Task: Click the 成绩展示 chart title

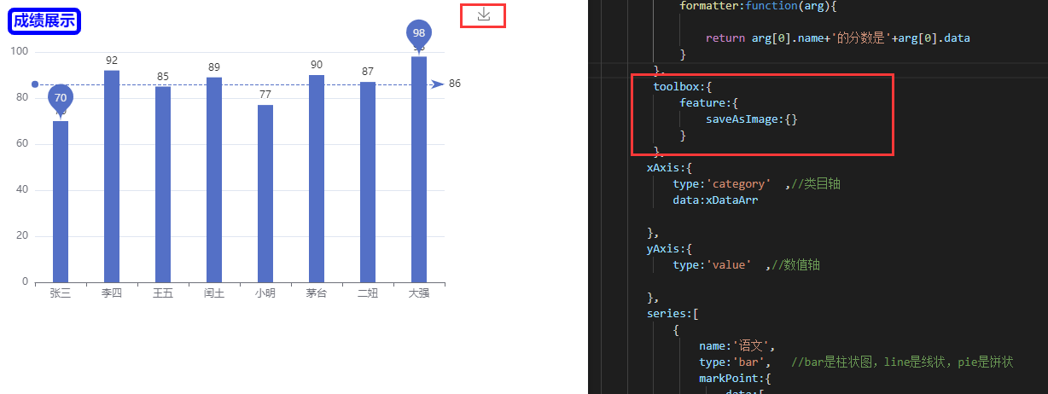Action: tap(44, 21)
